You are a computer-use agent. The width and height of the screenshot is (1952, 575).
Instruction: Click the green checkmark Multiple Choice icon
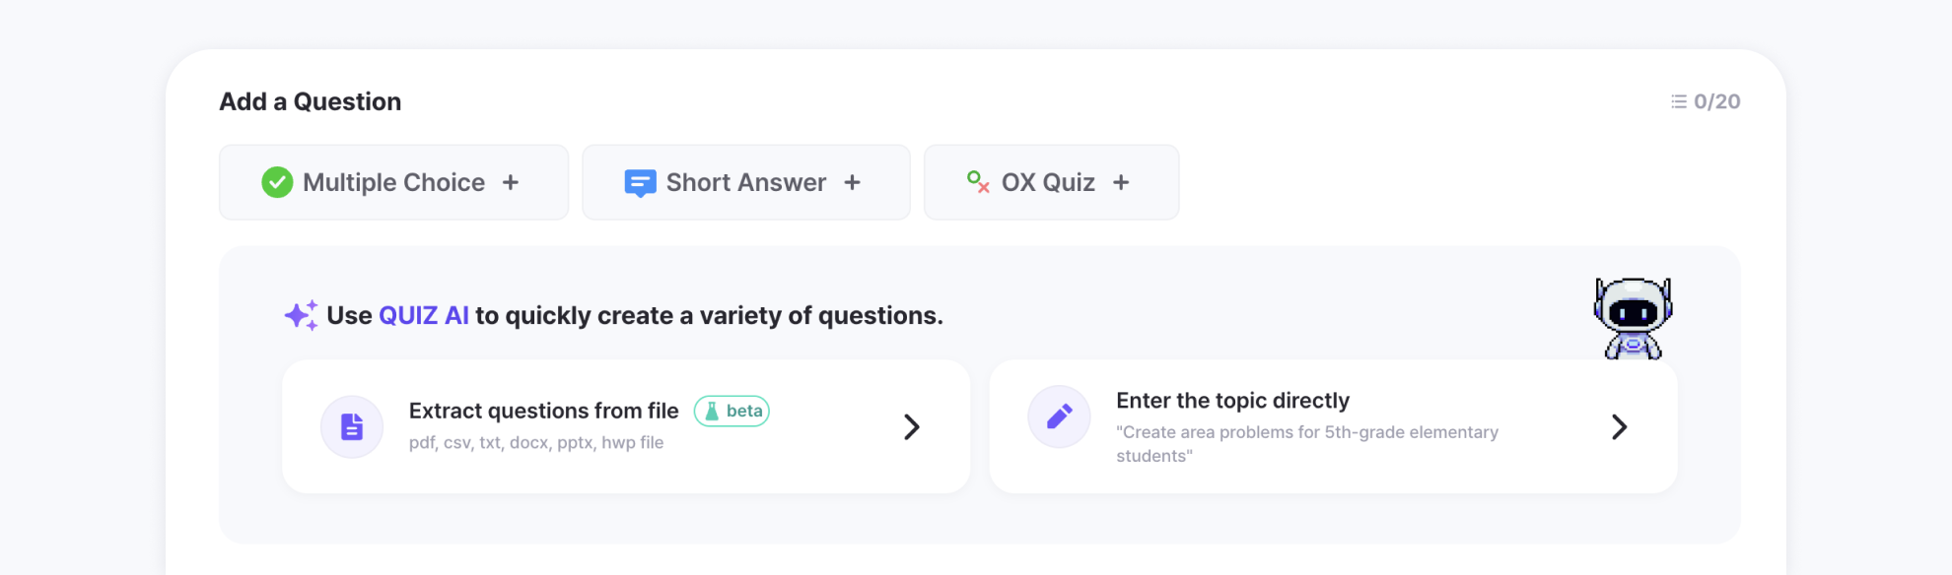click(277, 182)
